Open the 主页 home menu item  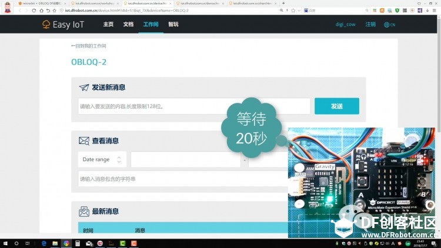[x=108, y=24]
